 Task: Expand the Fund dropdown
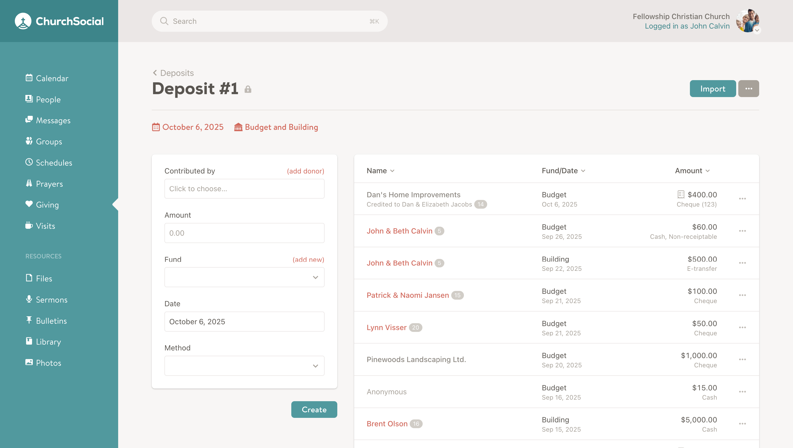click(x=244, y=277)
